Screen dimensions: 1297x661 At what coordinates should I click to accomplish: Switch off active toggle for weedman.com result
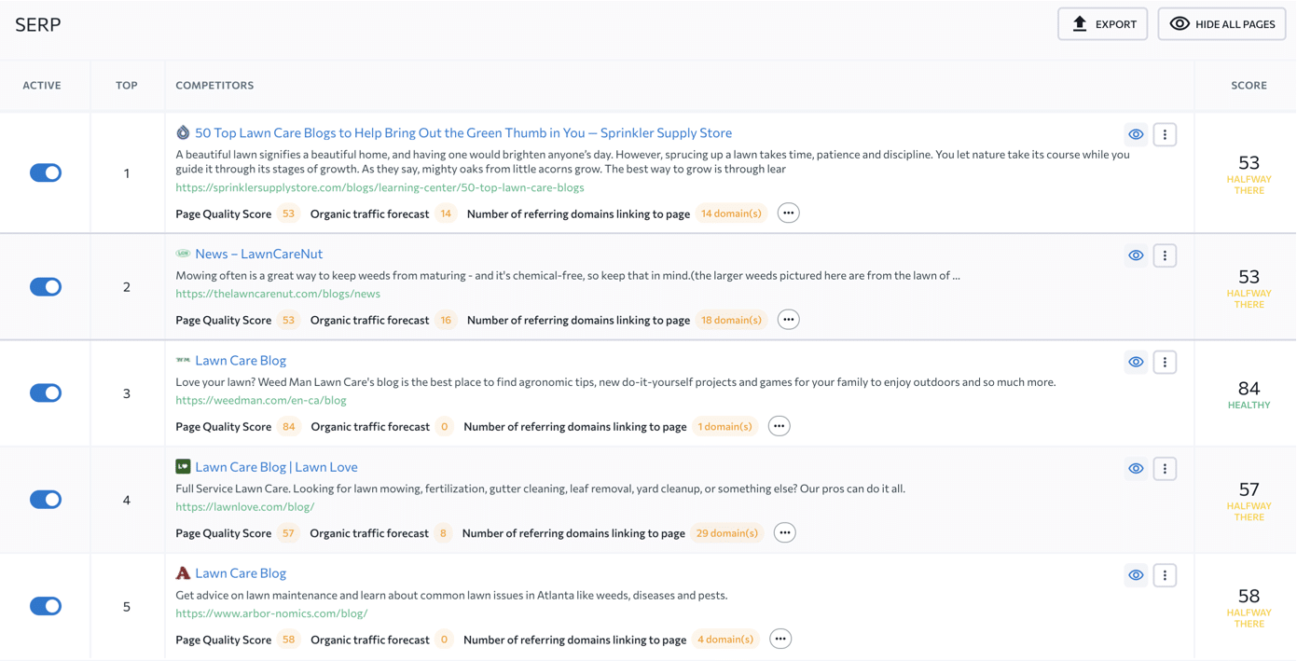46,392
